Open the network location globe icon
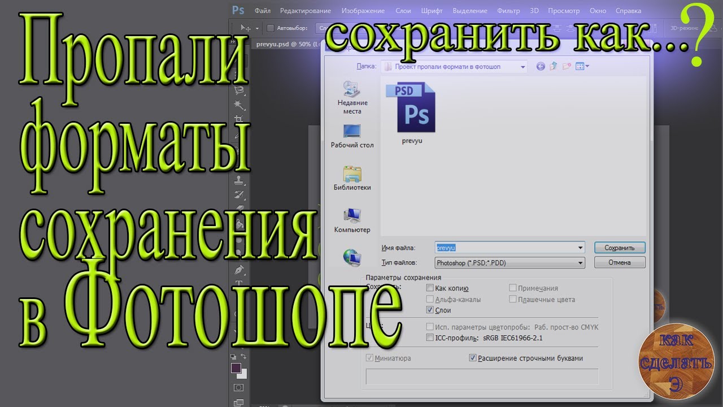 tap(352, 257)
